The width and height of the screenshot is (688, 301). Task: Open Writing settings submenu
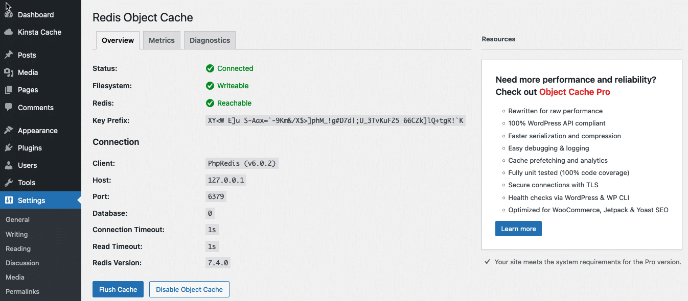pyautogui.click(x=16, y=234)
